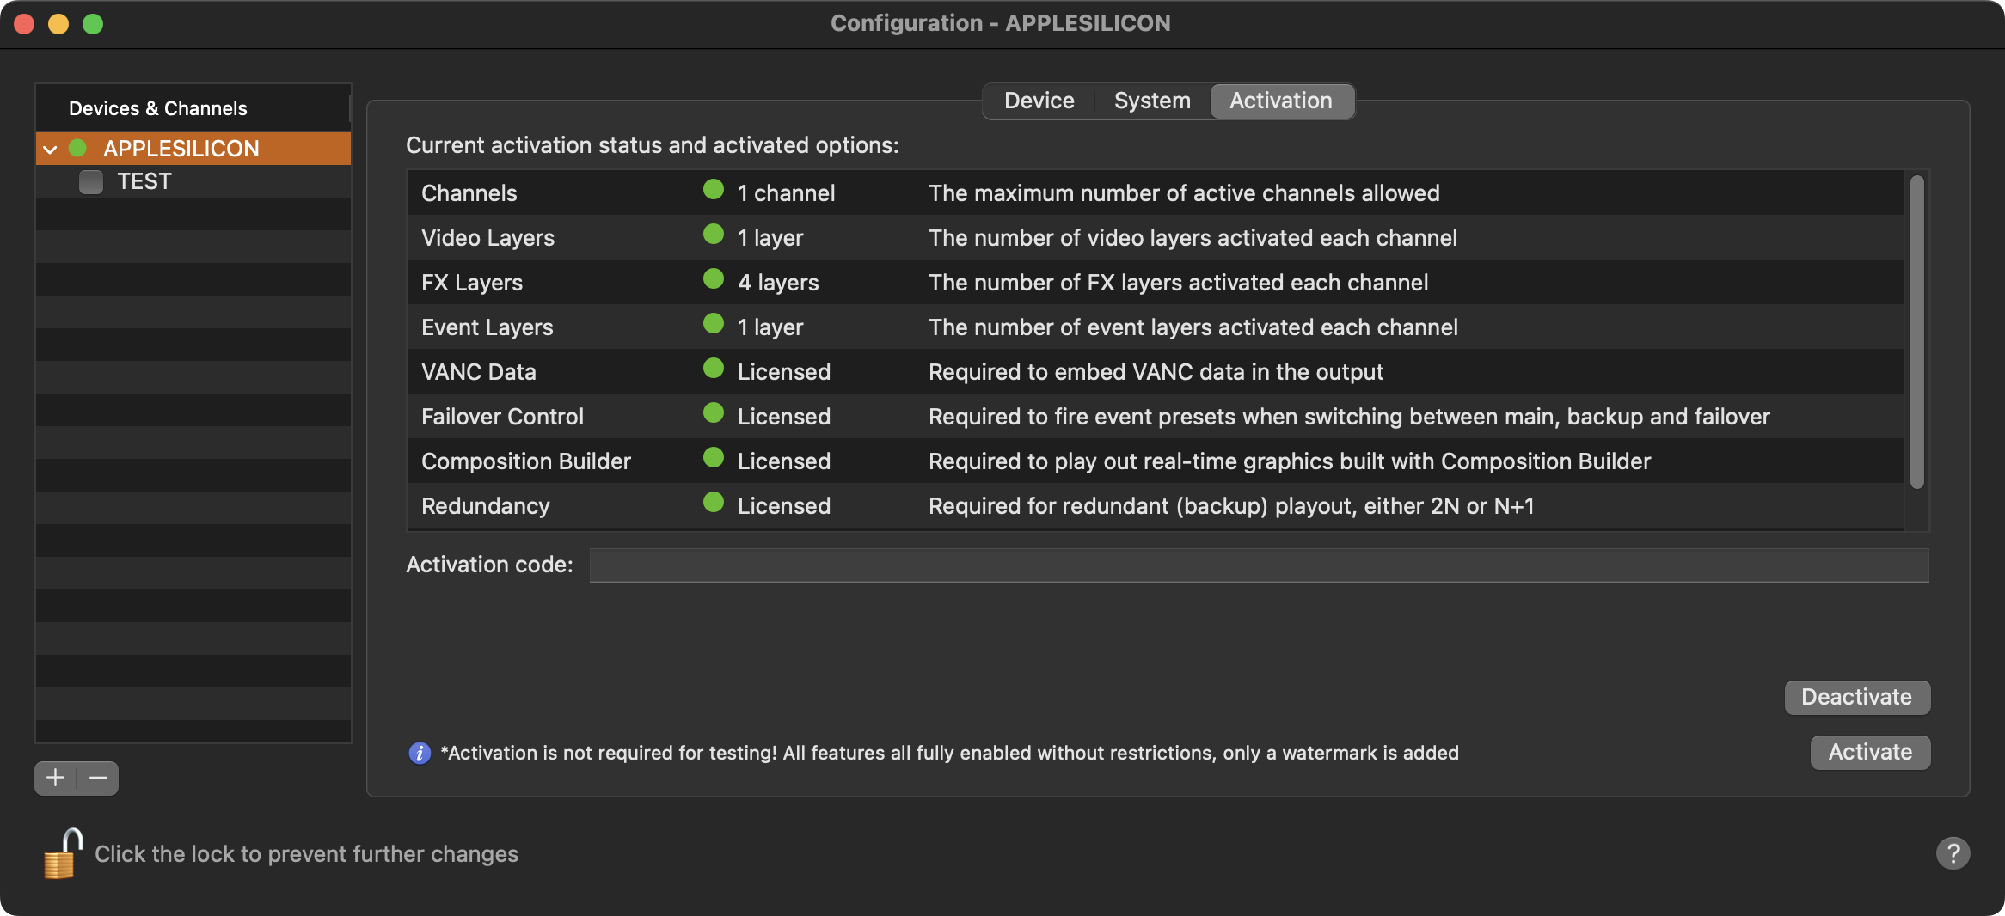Open help with the question mark button
Viewport: 2005px width, 916px height.
click(x=1953, y=853)
